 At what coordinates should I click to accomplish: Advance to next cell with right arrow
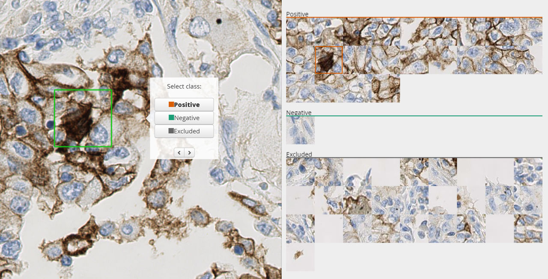189,153
